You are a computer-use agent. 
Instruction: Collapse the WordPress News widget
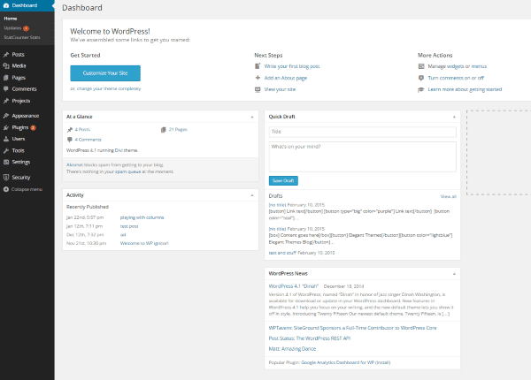tap(454, 273)
